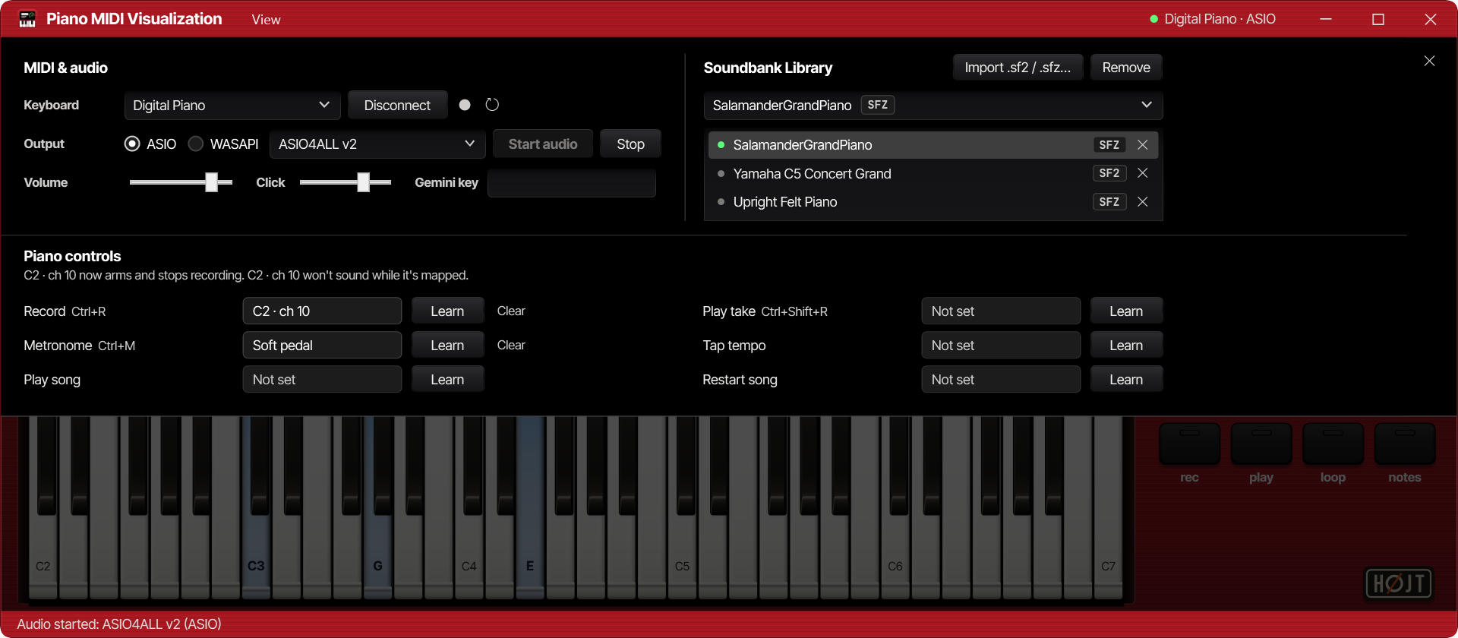The height and width of the screenshot is (638, 1458).
Task: Click the Gemini key input field
Action: (572, 183)
